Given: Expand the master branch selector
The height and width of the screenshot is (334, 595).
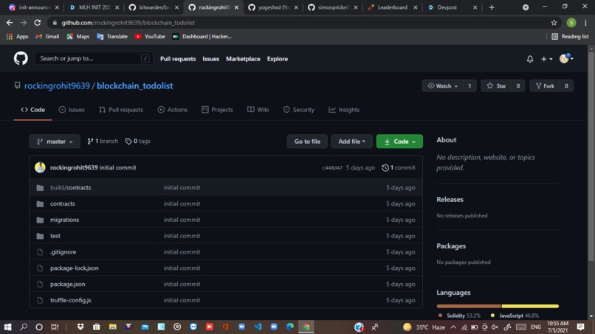Looking at the screenshot, I should 55,142.
